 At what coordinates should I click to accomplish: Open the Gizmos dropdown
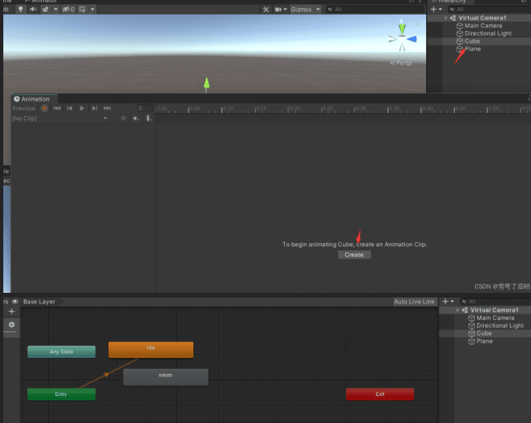[305, 9]
